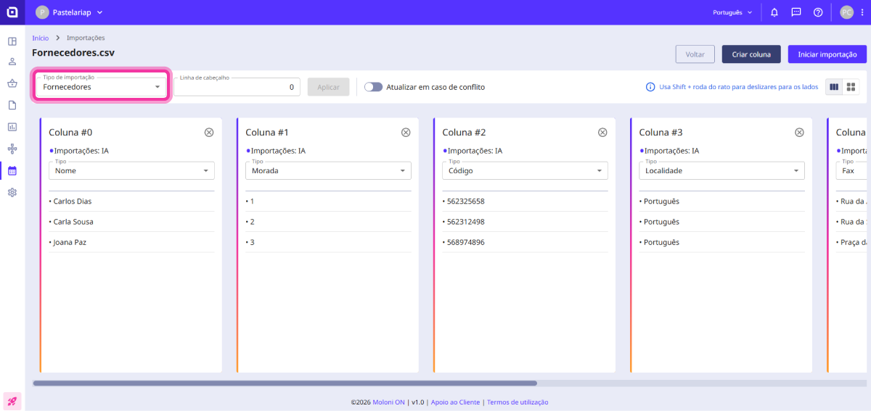Image resolution: width=871 pixels, height=411 pixels.
Task: Click Iniciar importação button
Action: pos(827,54)
